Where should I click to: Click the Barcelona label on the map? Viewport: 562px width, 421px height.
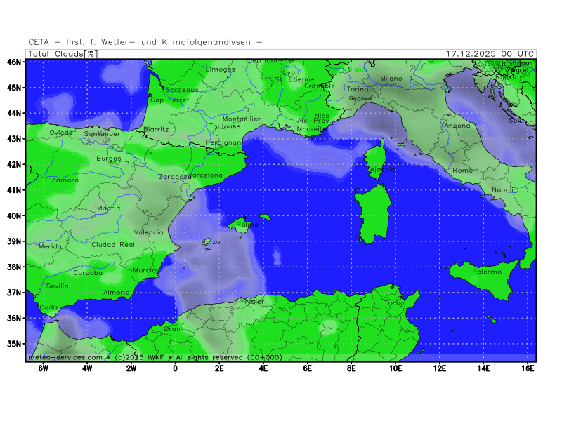click(205, 175)
